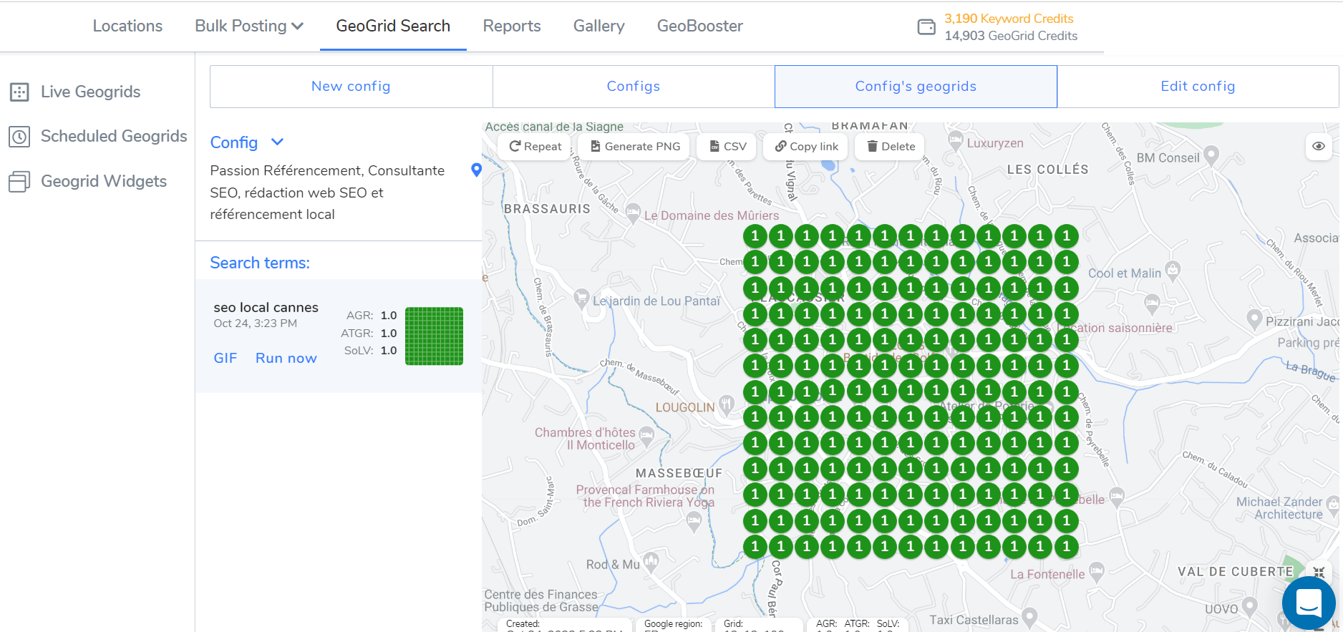Click the Live Geogrids grid icon

[x=19, y=92]
